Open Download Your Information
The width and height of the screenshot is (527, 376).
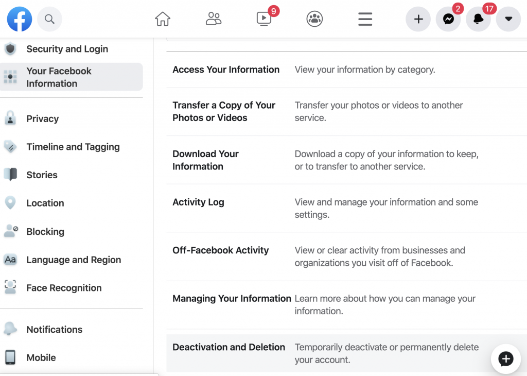[x=206, y=160]
